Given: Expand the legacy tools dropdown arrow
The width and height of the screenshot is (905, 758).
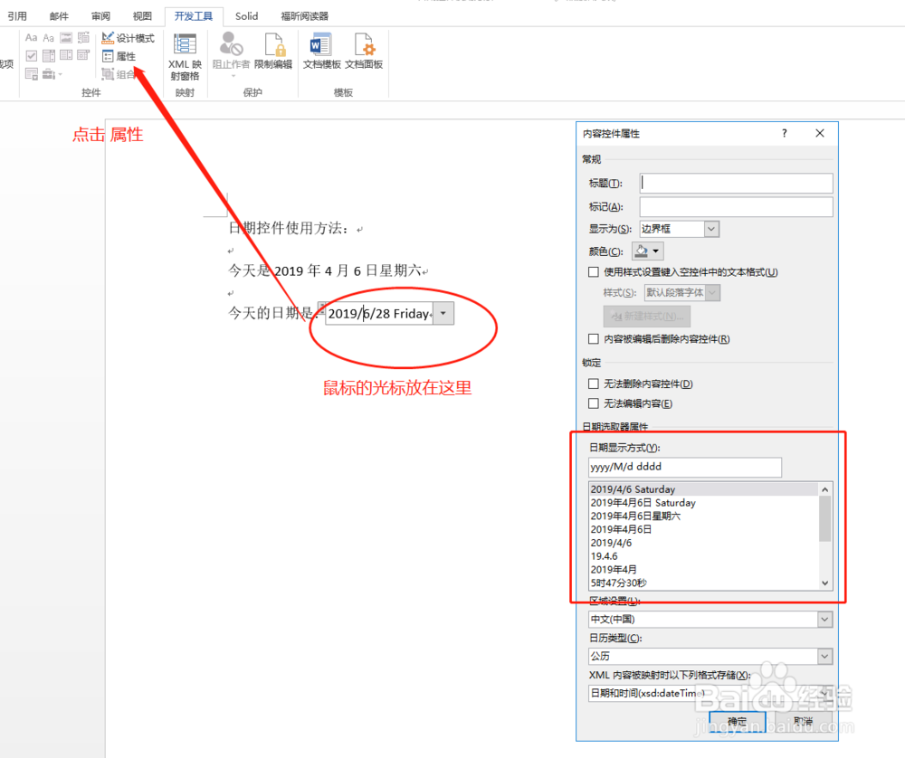Looking at the screenshot, I should 60,74.
